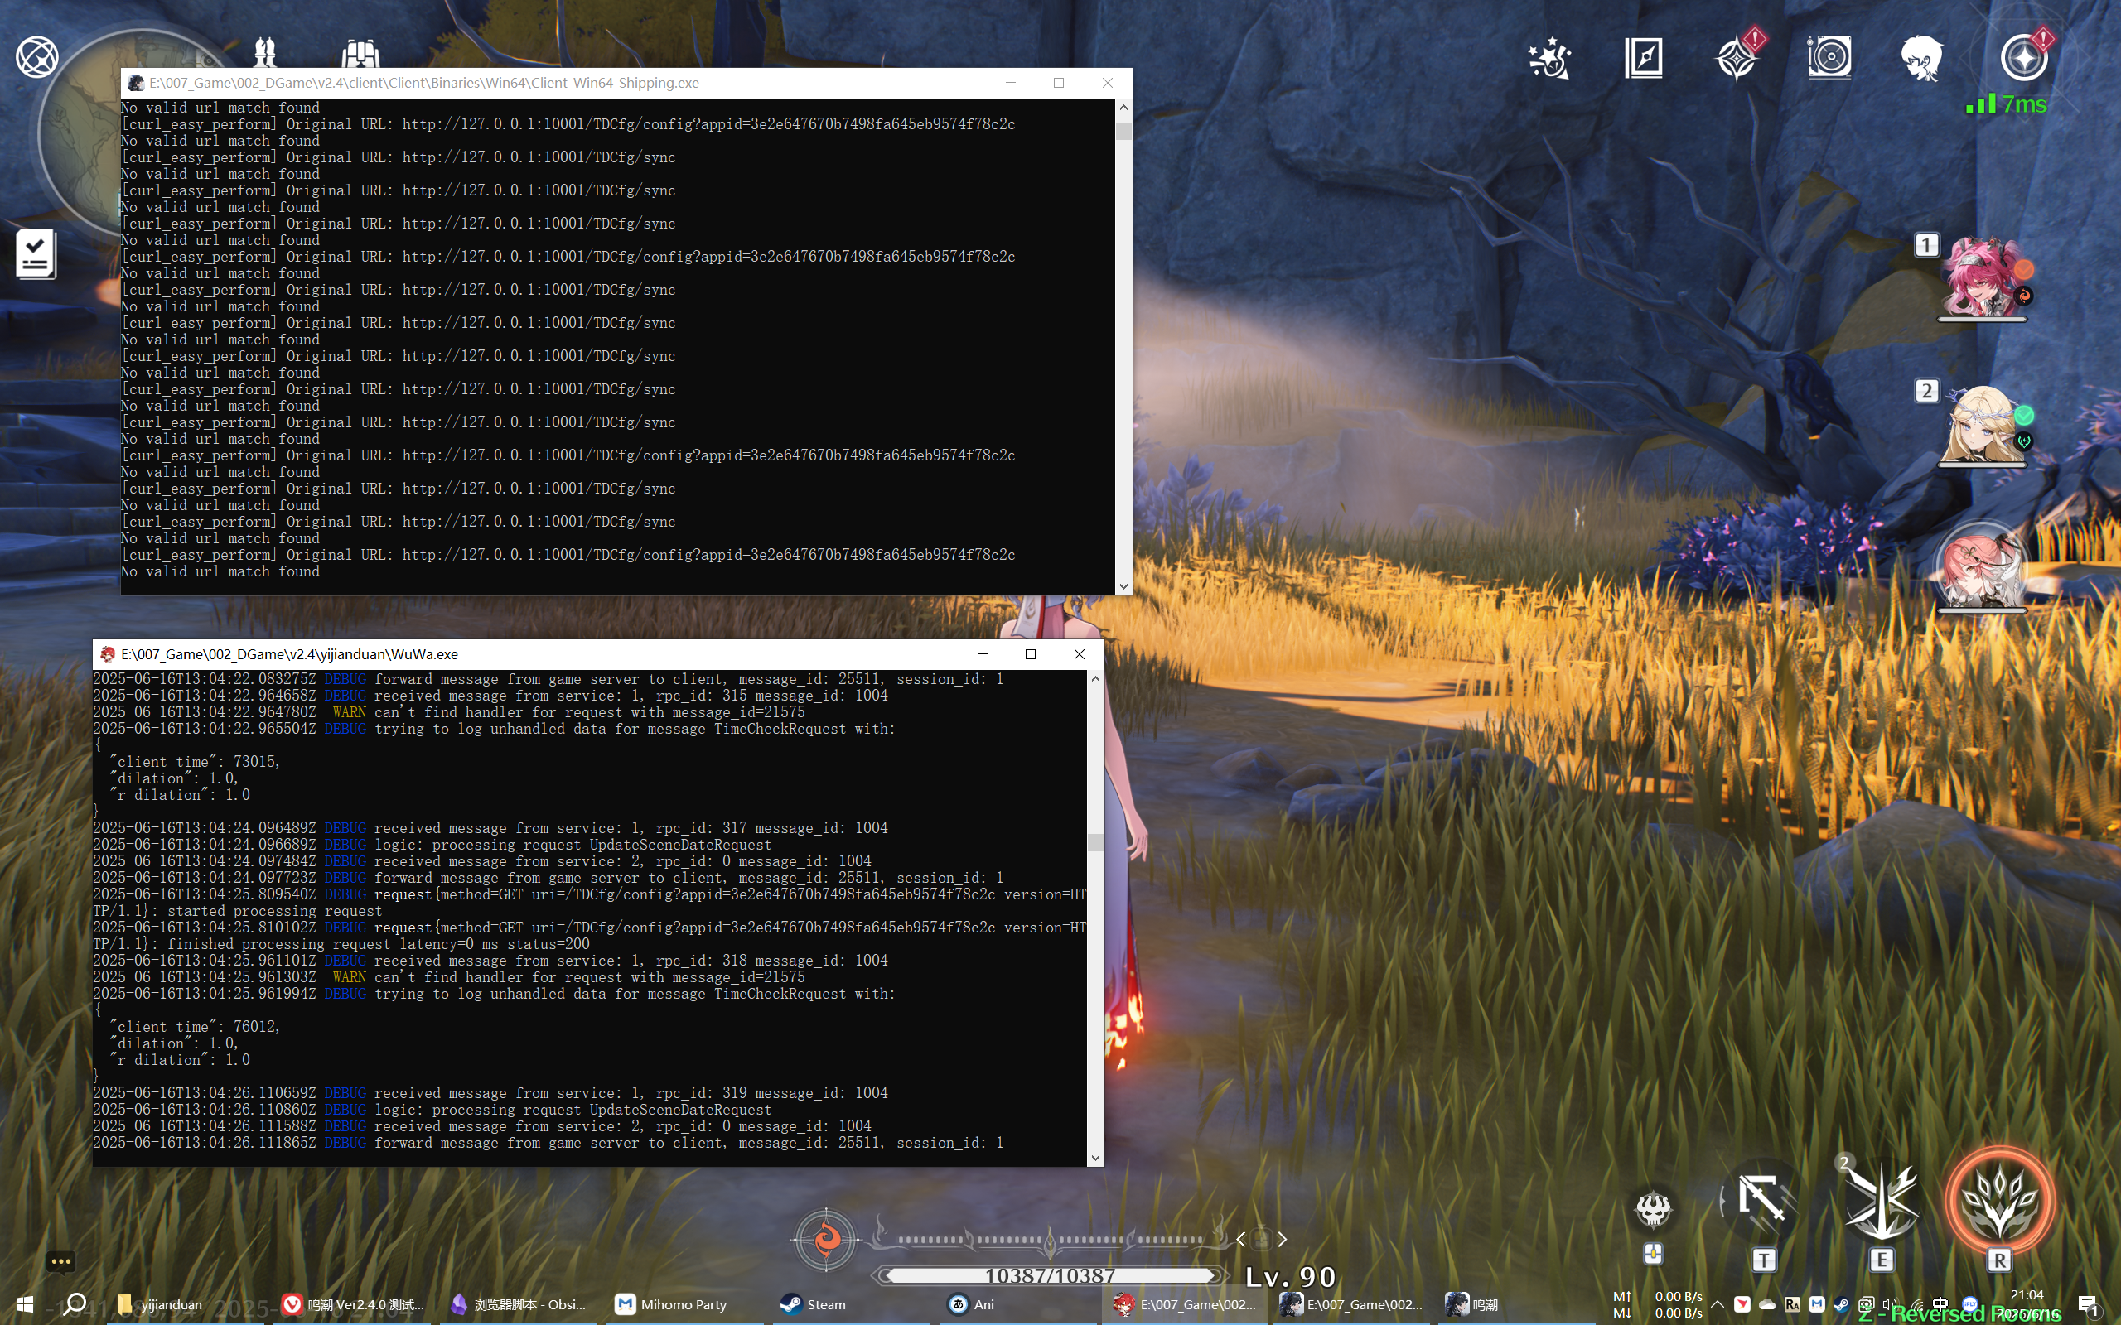This screenshot has width=2121, height=1325.
Task: Open the taskbar search magnifier
Action: pos(75,1304)
